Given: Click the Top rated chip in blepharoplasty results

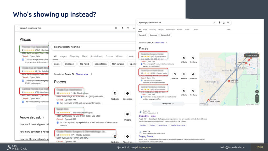Looking at the screenshot, I should 84,64.
